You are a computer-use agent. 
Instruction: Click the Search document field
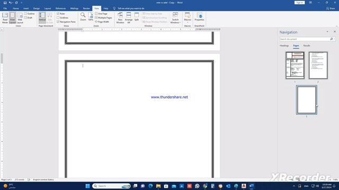pos(305,39)
